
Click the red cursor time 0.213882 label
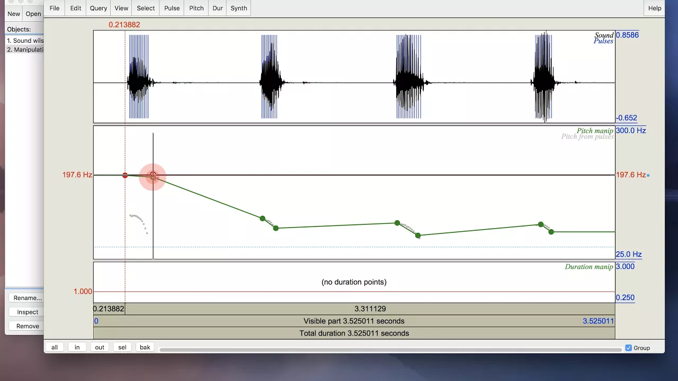click(124, 24)
